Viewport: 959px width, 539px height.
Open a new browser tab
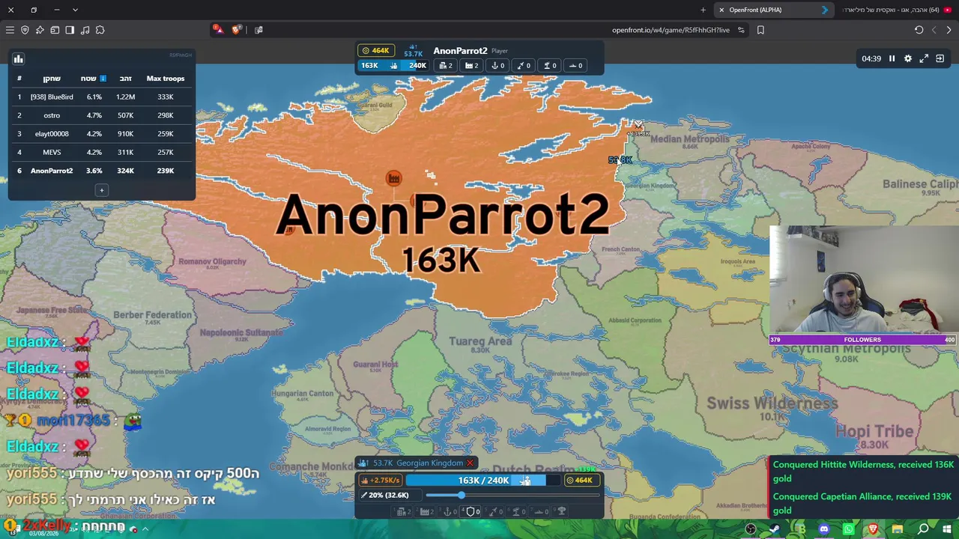coord(703,10)
